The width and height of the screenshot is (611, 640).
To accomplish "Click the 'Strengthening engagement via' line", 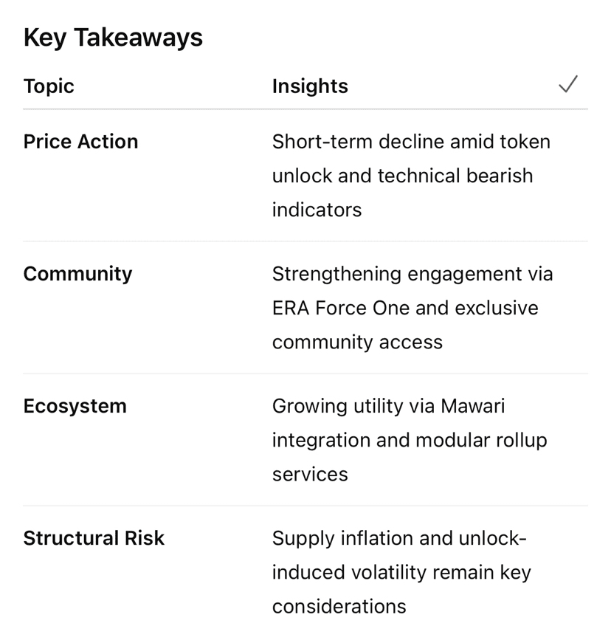I will tap(412, 275).
